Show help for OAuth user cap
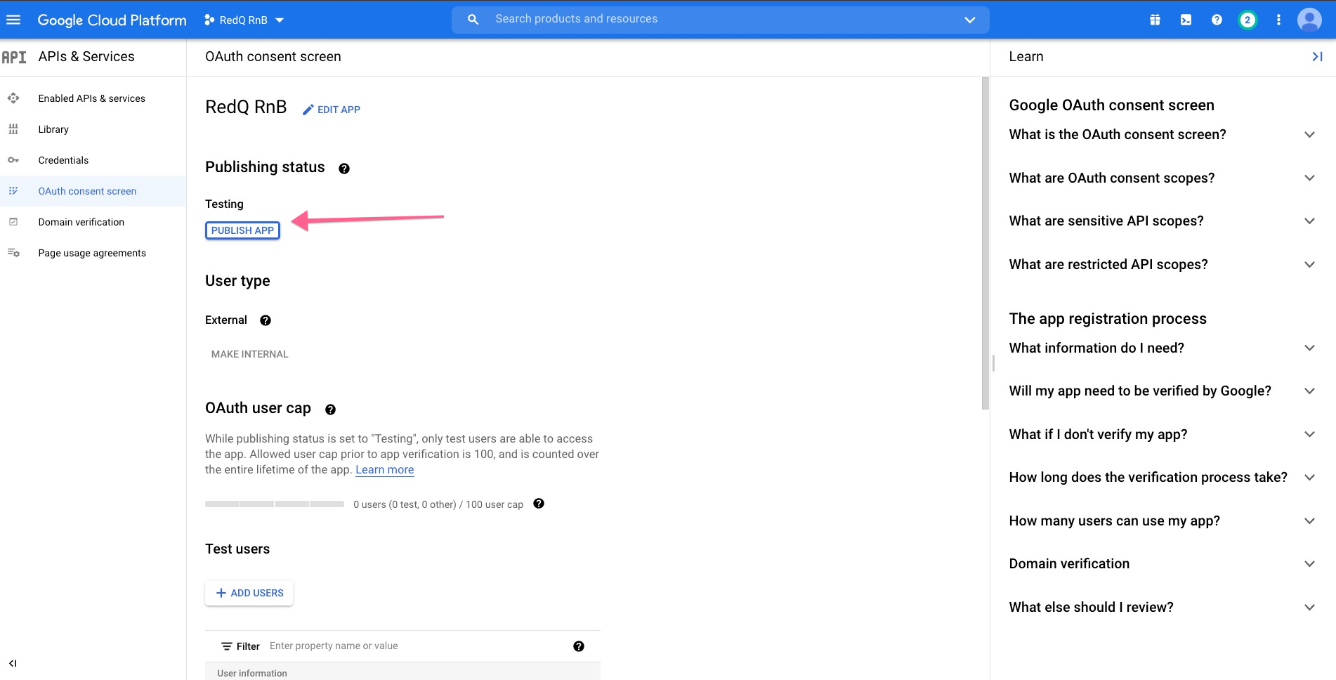This screenshot has width=1336, height=680. pos(330,410)
